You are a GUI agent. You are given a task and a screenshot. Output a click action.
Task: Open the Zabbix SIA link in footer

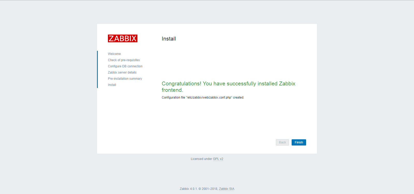click(x=226, y=189)
